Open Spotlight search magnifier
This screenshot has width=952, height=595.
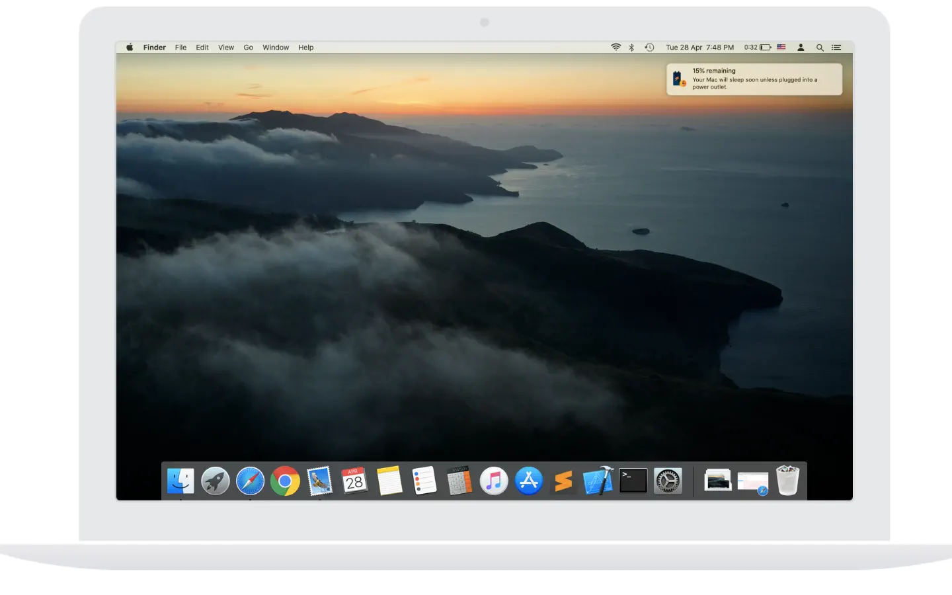pyautogui.click(x=820, y=48)
